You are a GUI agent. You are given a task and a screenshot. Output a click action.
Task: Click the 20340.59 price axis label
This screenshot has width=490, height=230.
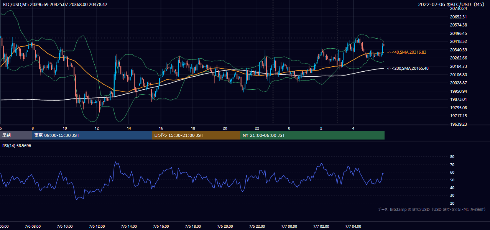coord(458,50)
